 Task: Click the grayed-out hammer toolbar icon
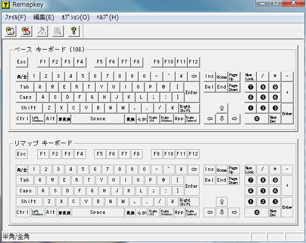(42, 31)
